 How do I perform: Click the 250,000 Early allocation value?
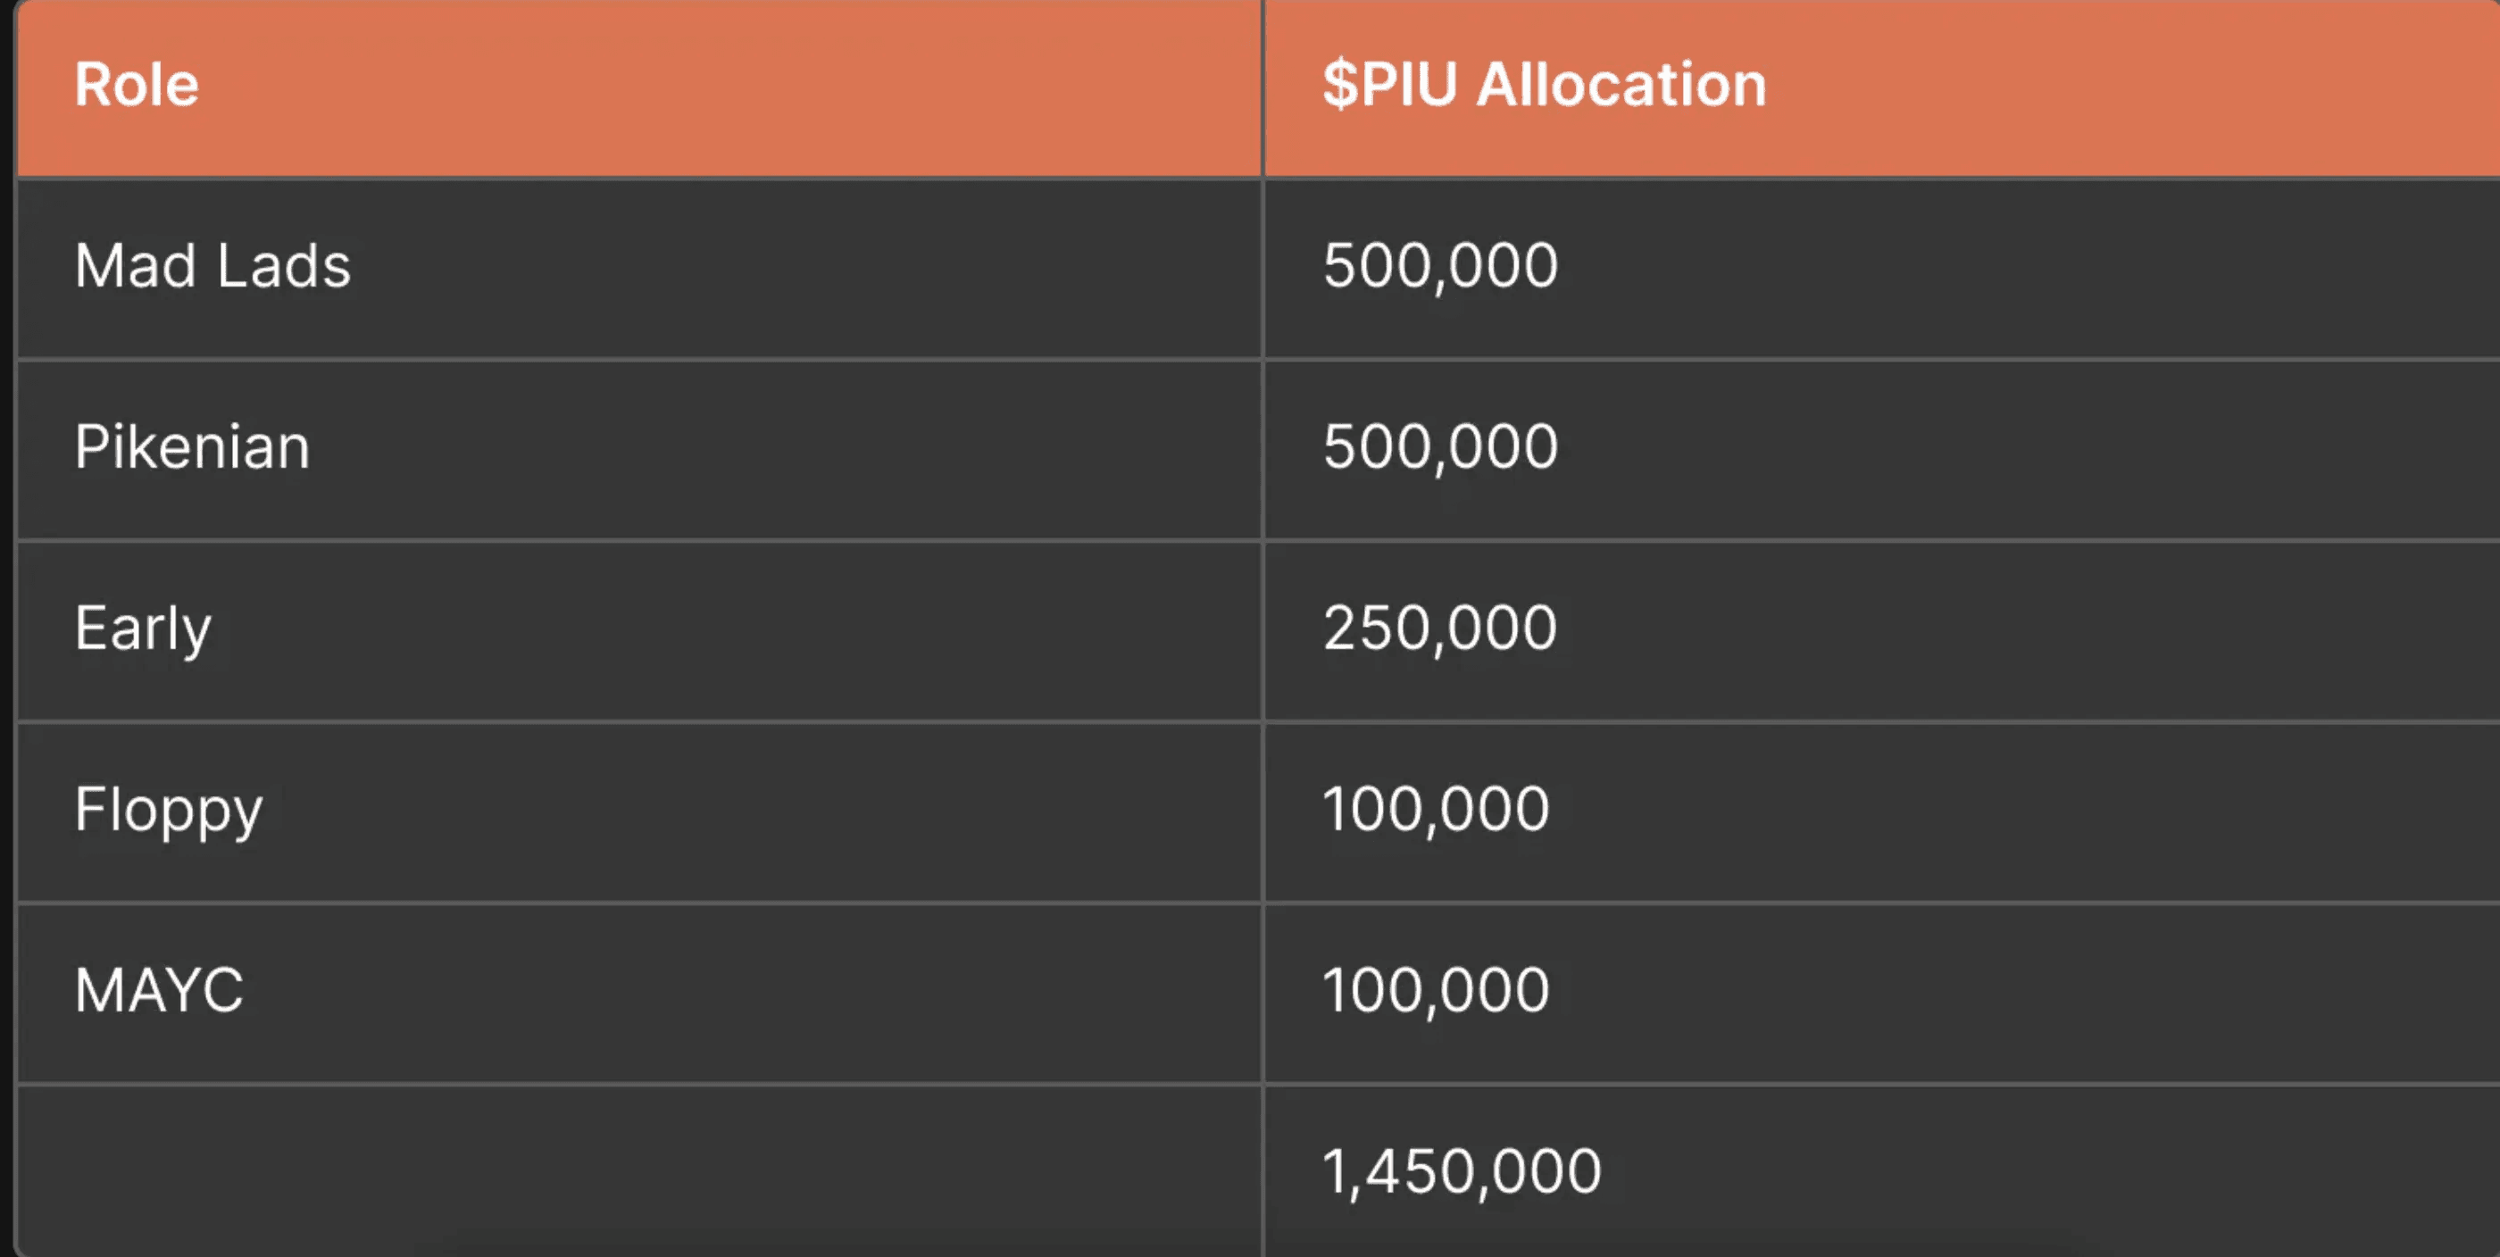click(x=1440, y=627)
